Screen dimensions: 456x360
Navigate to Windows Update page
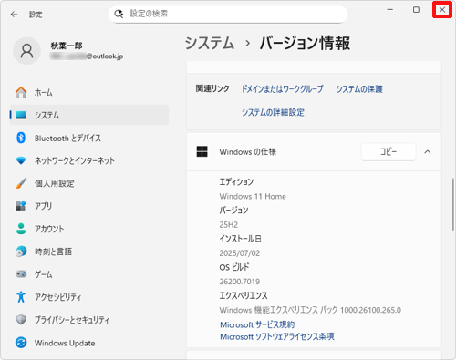pyautogui.click(x=89, y=343)
